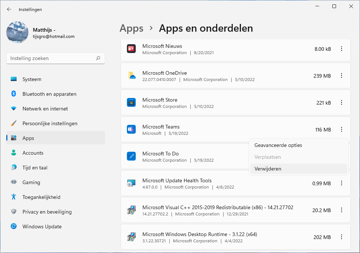
Task: Open Windows Update in sidebar
Action: (x=42, y=226)
